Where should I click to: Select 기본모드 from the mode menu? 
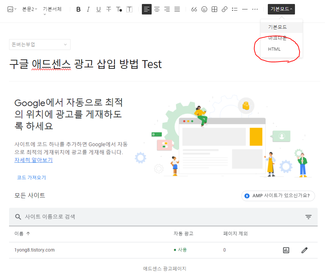[x=282, y=27]
